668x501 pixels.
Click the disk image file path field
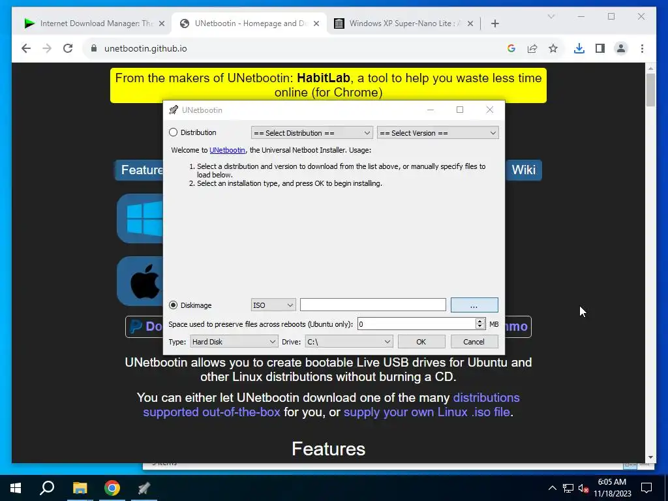coord(372,305)
